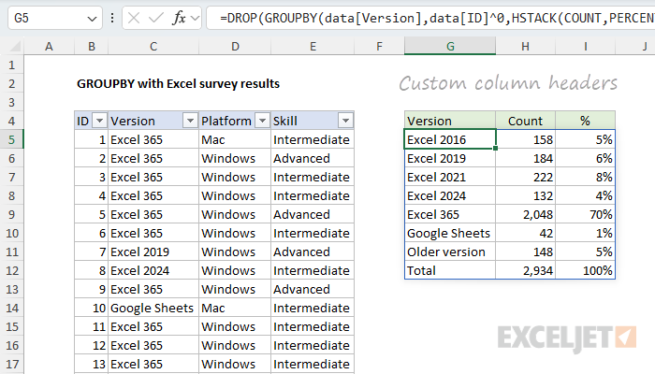The image size is (655, 374).
Task: Select column D header
Action: (235, 47)
